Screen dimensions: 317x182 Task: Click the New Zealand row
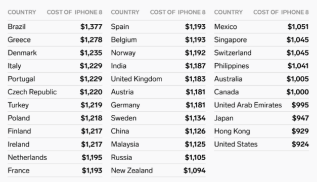click(x=158, y=170)
